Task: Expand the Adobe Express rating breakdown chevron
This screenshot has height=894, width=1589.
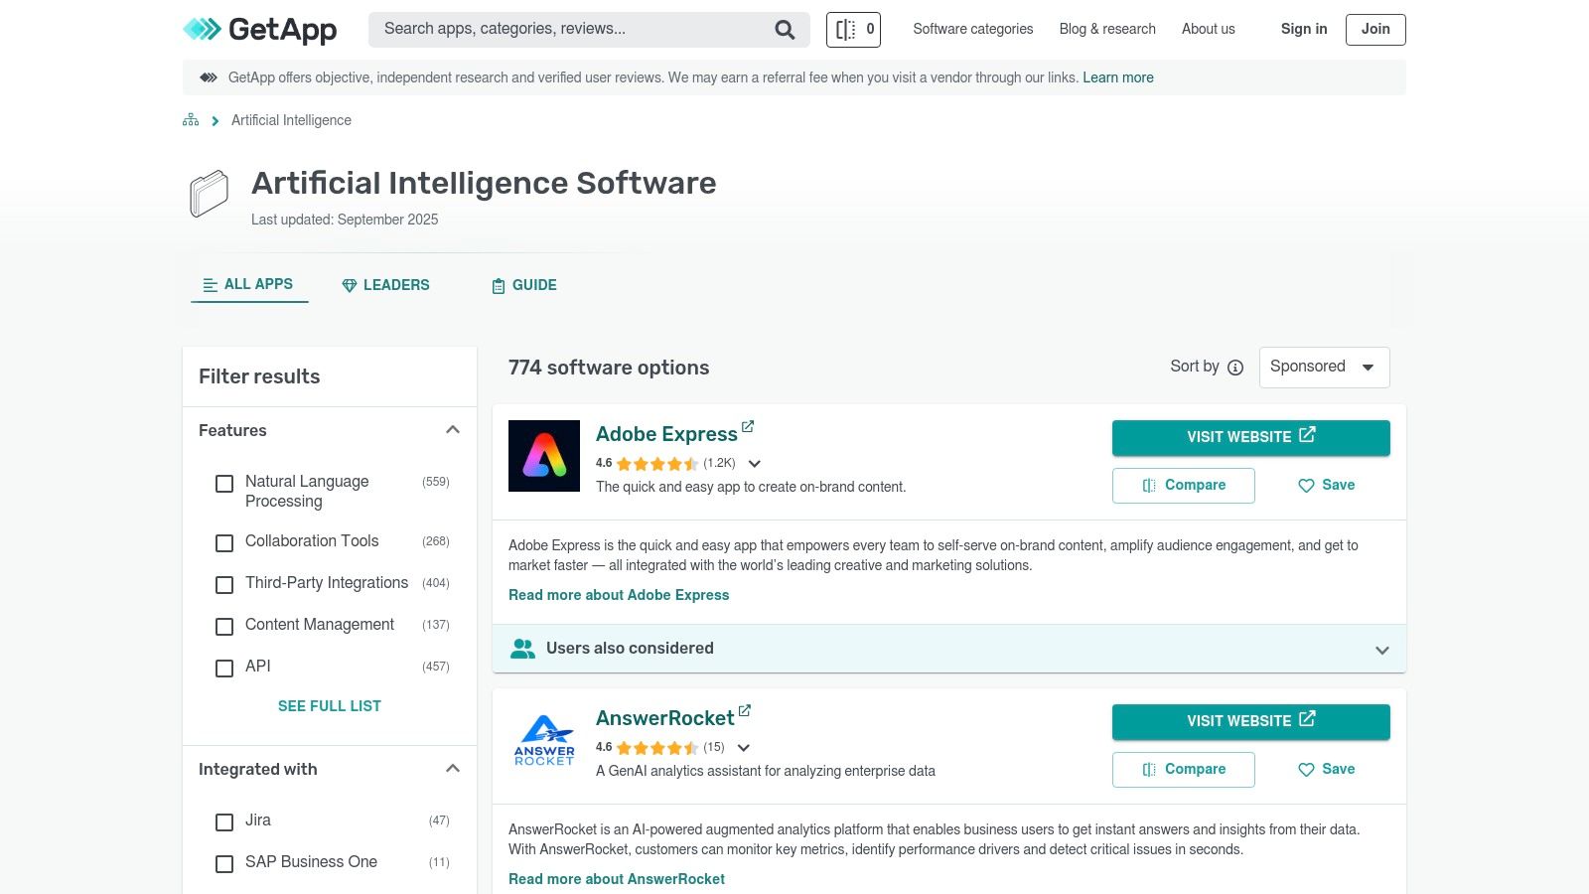Action: pyautogui.click(x=755, y=463)
